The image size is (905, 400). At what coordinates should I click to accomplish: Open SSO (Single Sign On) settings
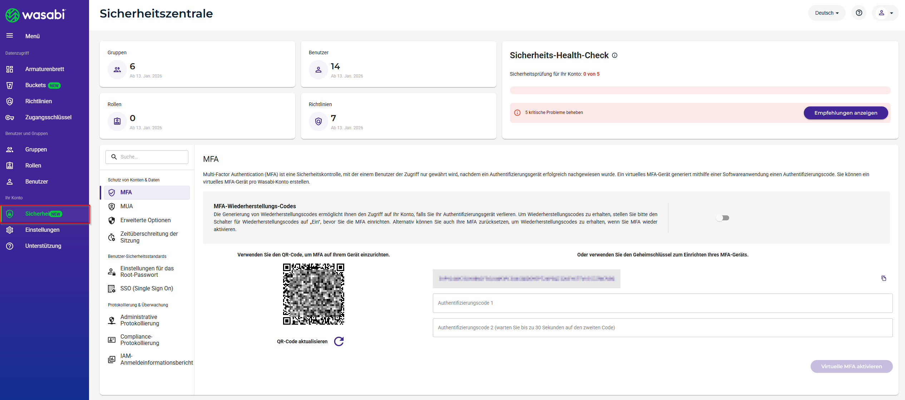(x=147, y=288)
